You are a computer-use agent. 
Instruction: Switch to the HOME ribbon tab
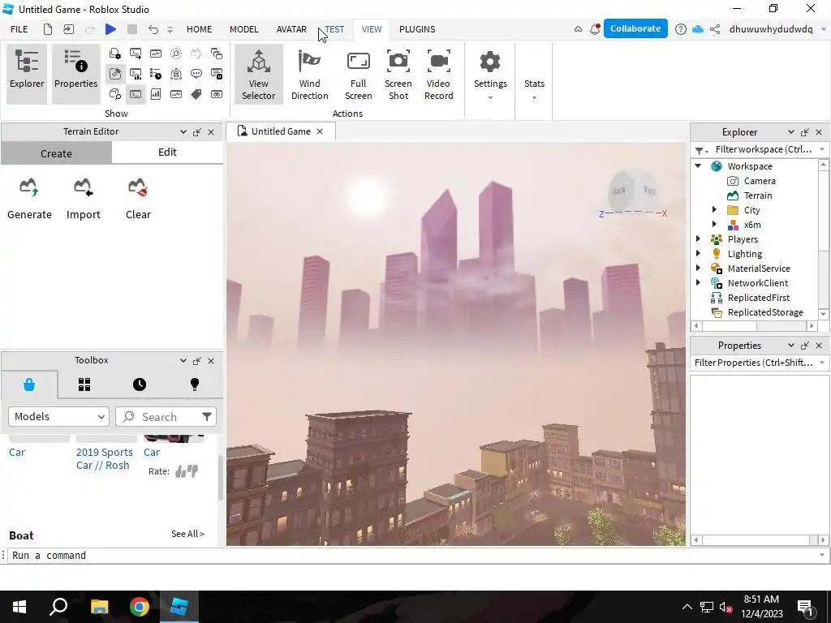click(x=200, y=29)
